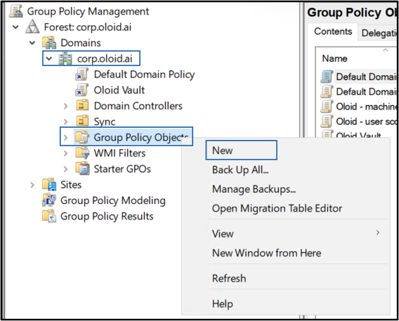399x321 pixels.
Task: Select the Sync OU label
Action: pyautogui.click(x=104, y=122)
